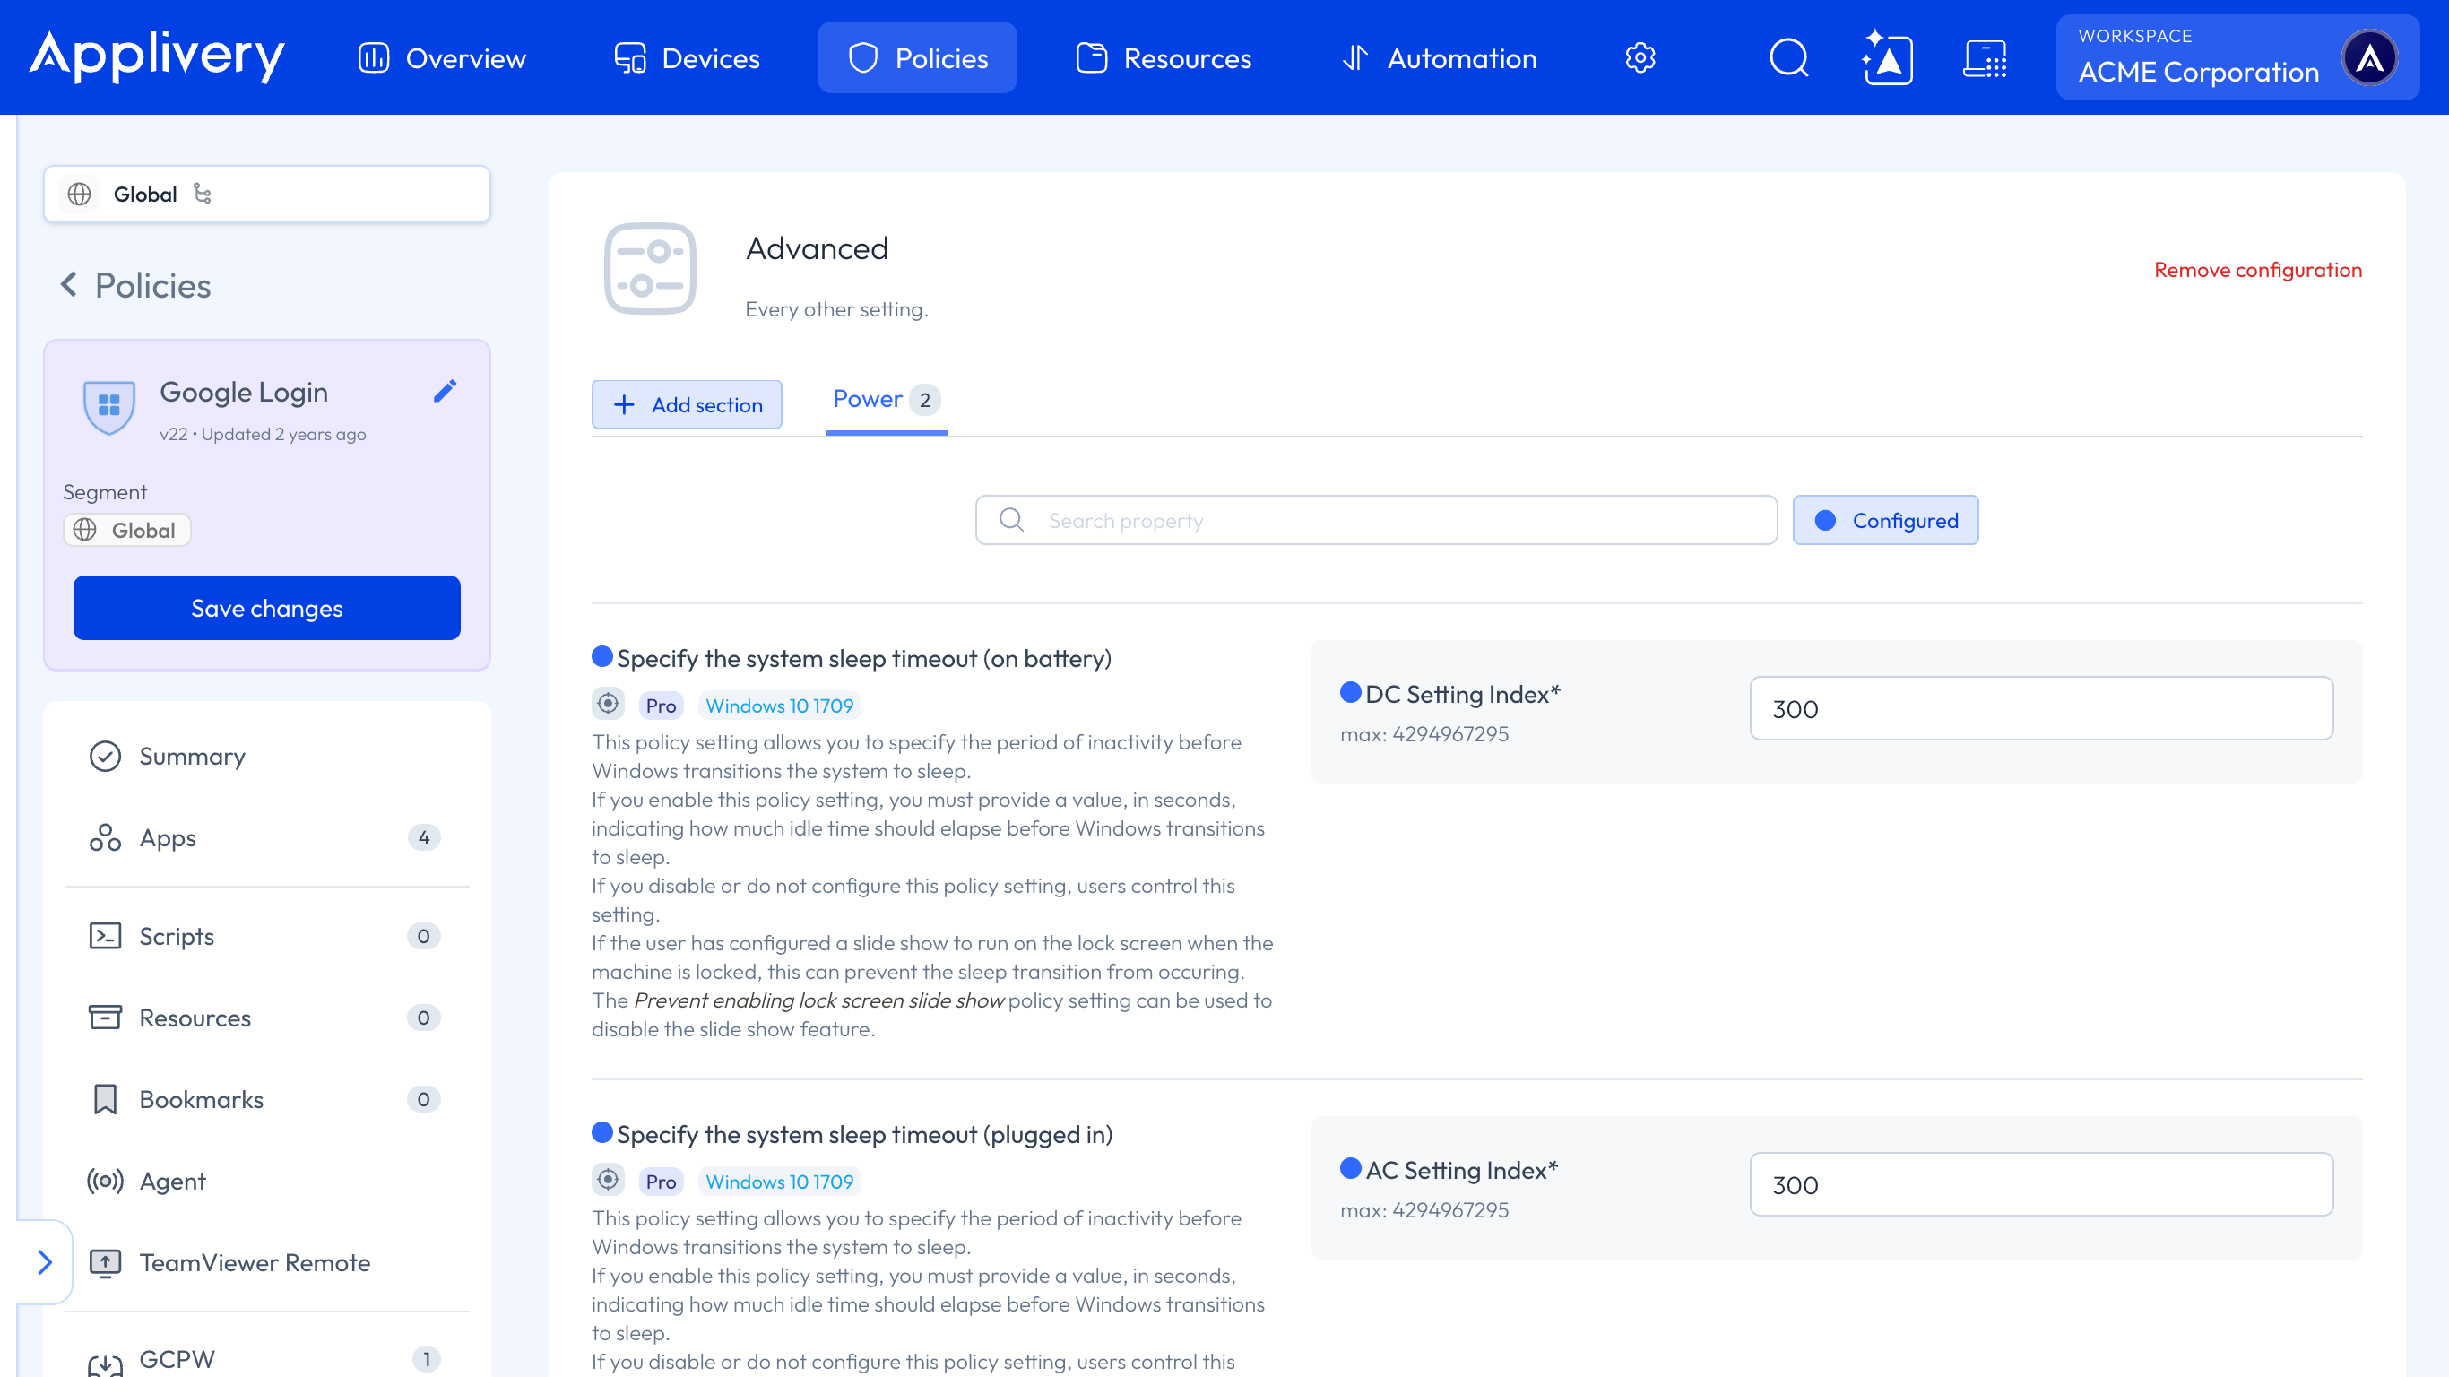This screenshot has width=2449, height=1377.
Task: Open the settings gear in top navigation
Action: [x=1640, y=58]
